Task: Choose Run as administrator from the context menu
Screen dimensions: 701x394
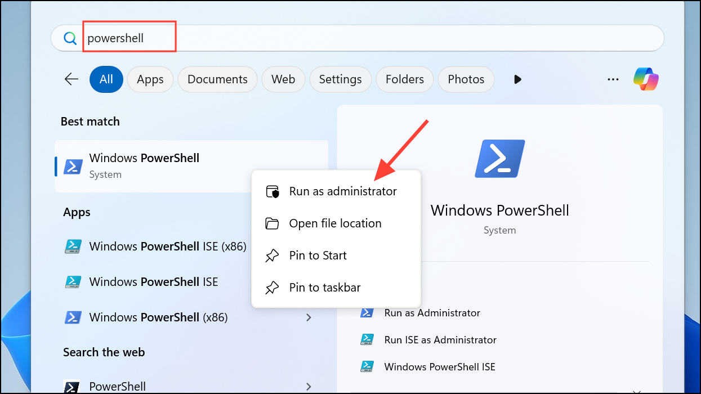Action: click(342, 191)
